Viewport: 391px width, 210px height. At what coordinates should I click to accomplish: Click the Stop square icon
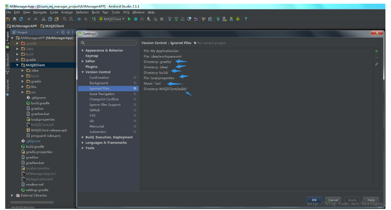coord(162,19)
